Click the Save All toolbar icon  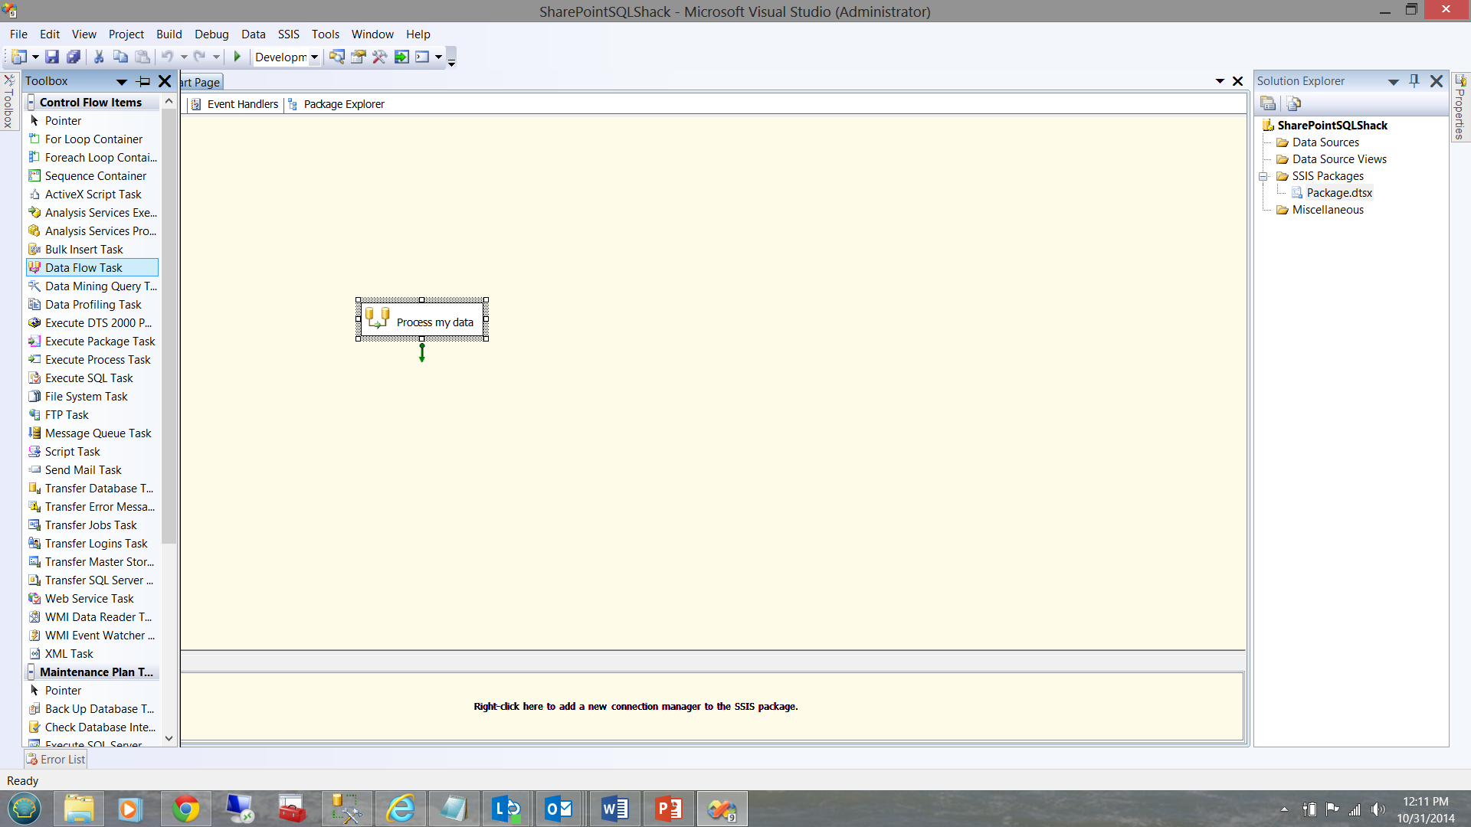[74, 57]
